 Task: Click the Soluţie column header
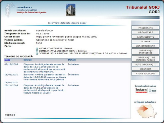27,60
